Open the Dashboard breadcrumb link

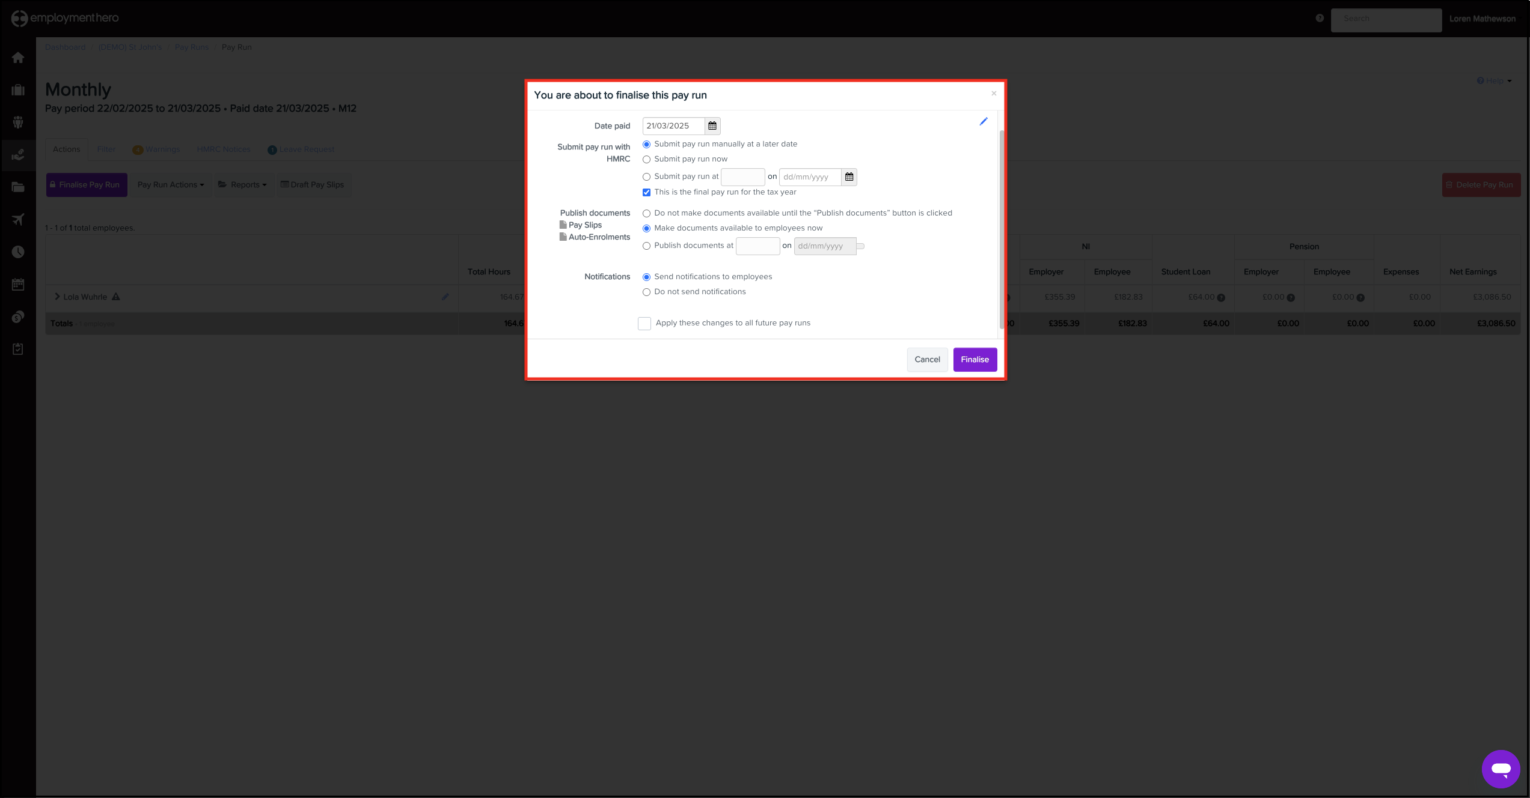[65, 47]
